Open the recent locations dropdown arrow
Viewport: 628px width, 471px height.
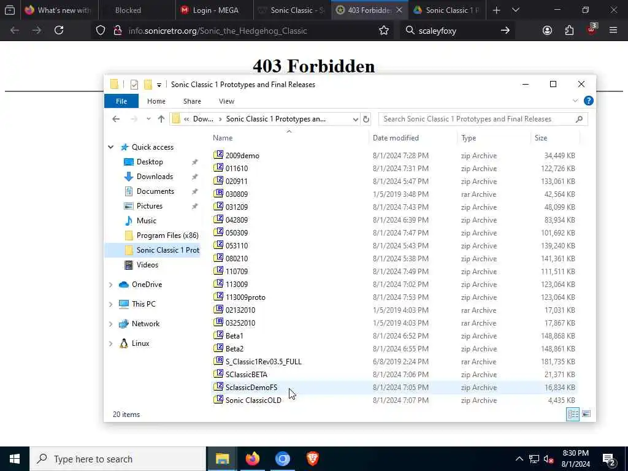148,119
